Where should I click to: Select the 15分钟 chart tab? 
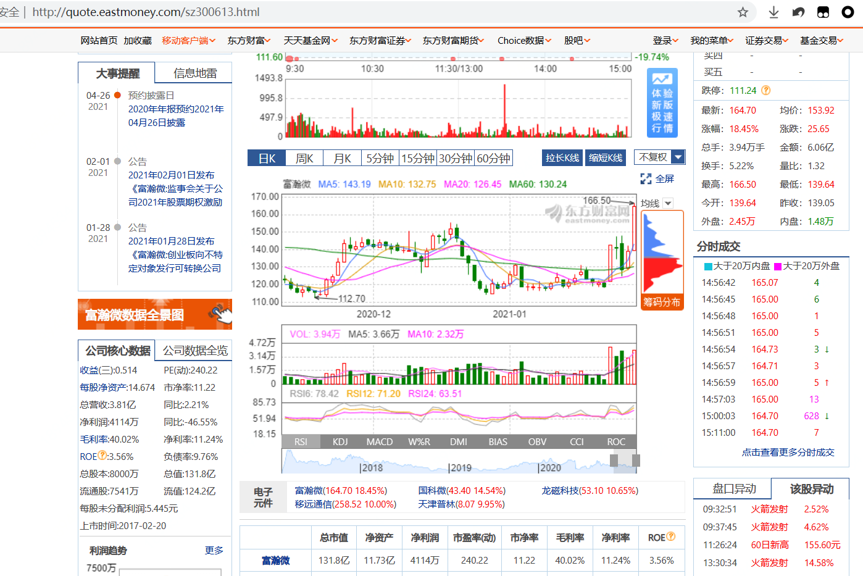(418, 158)
